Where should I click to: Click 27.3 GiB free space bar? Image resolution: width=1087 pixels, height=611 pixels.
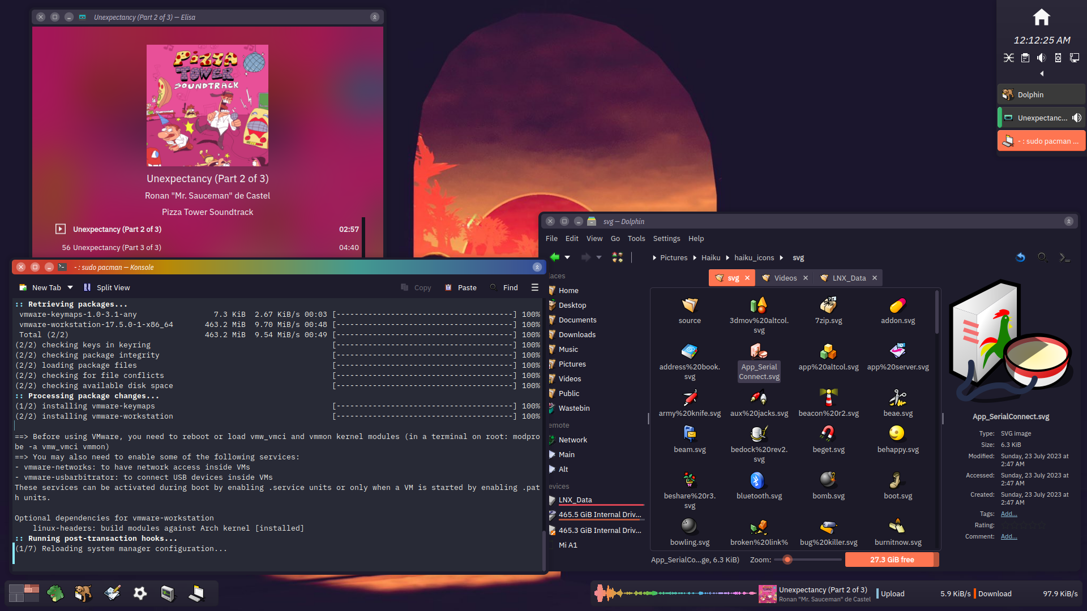coord(892,560)
